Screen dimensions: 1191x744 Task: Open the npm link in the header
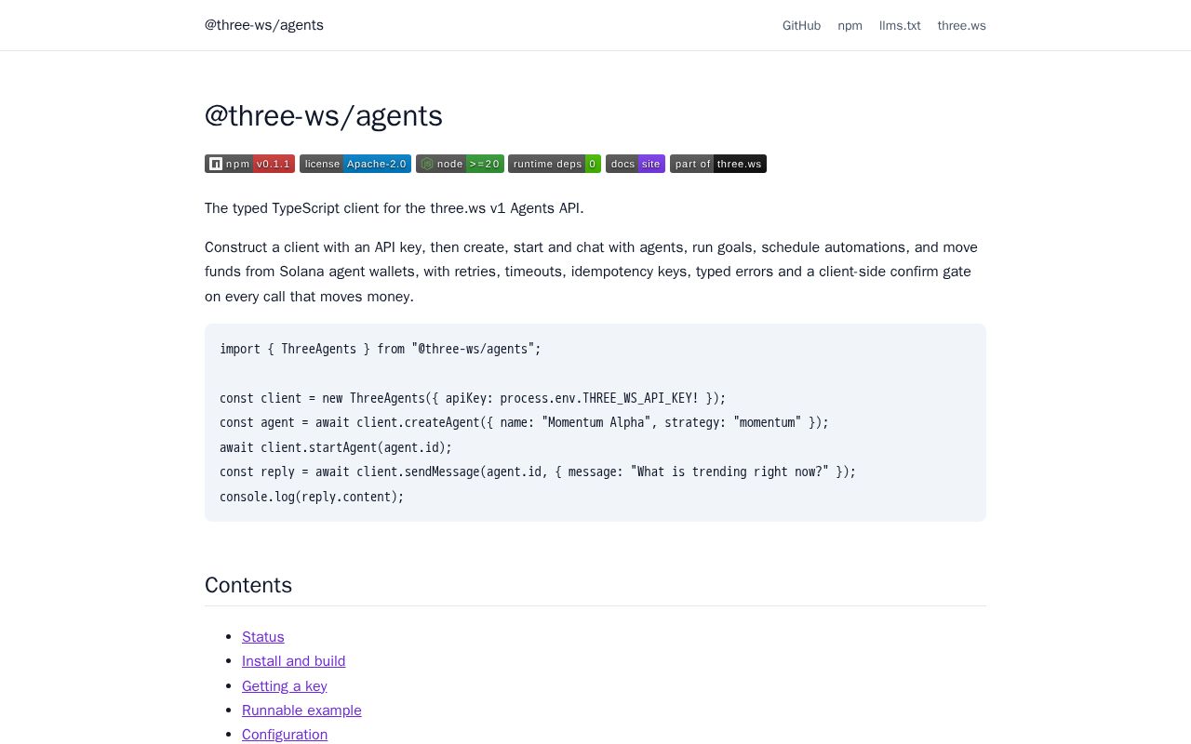pos(850,25)
